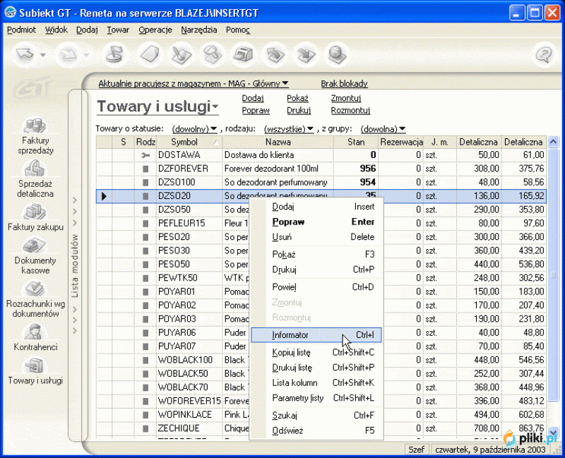Toggle the Lista modułów side panel

(75, 266)
